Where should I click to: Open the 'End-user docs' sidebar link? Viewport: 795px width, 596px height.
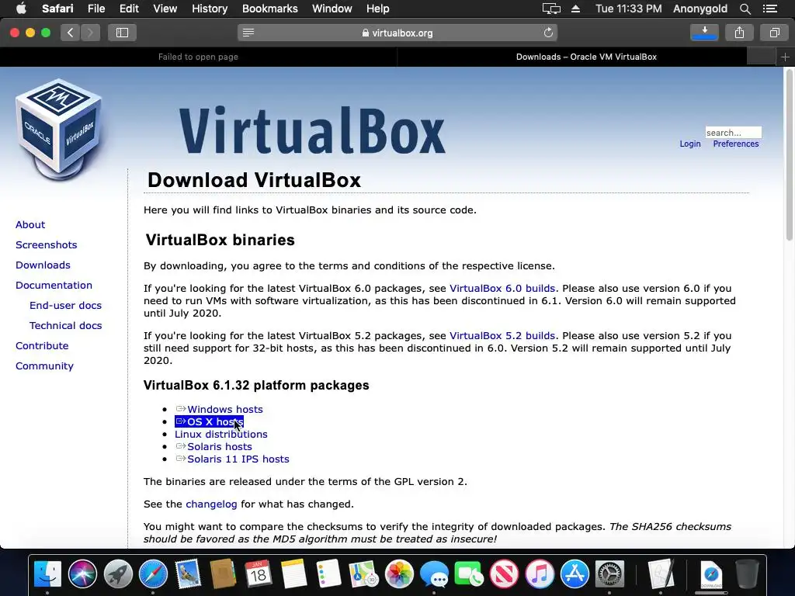tap(65, 306)
